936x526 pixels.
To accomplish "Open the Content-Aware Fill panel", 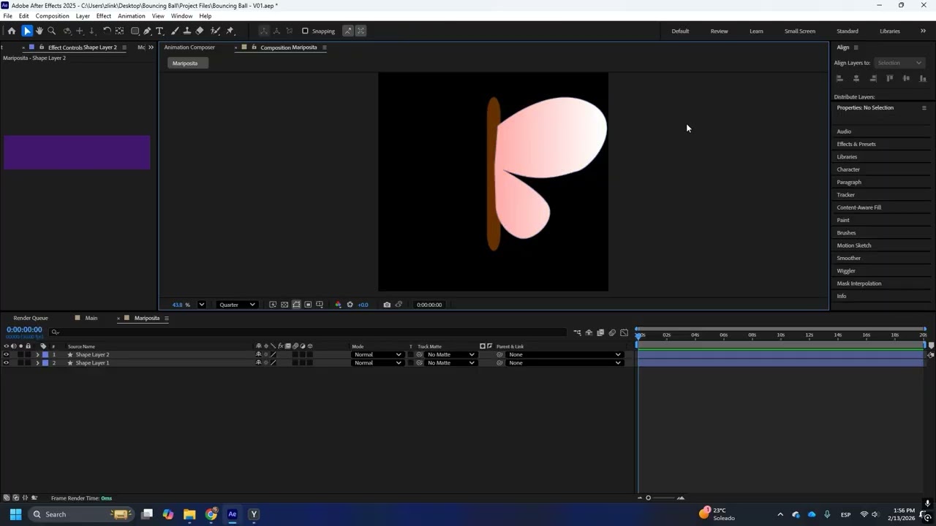I will coord(859,207).
